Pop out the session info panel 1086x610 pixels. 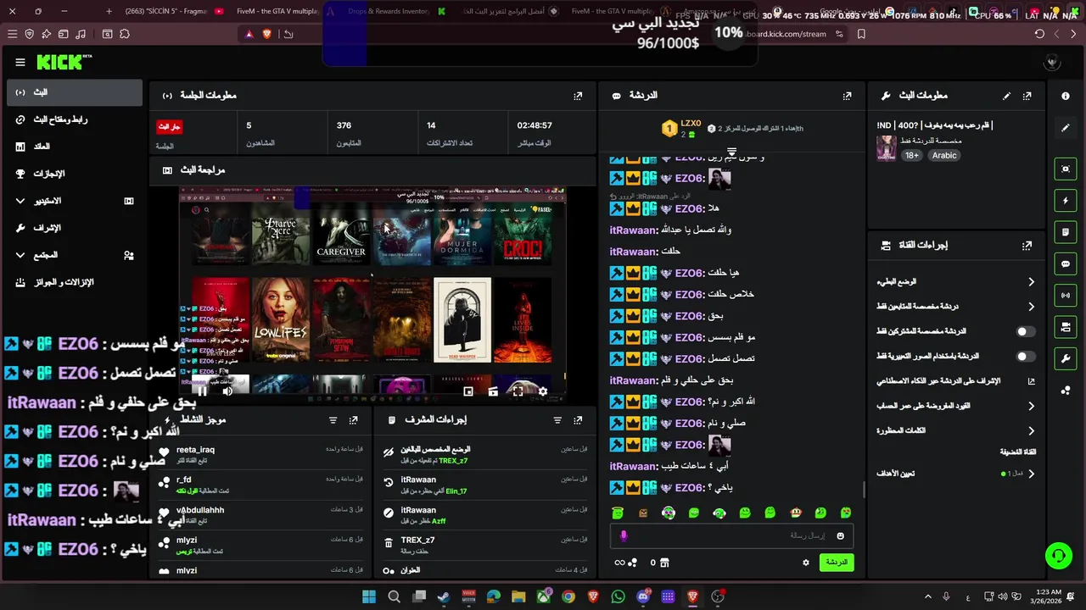tap(578, 96)
